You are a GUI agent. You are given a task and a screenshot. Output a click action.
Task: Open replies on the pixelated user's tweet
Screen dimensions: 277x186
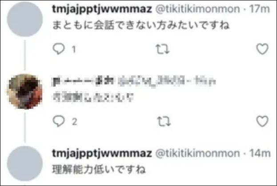pos(59,121)
